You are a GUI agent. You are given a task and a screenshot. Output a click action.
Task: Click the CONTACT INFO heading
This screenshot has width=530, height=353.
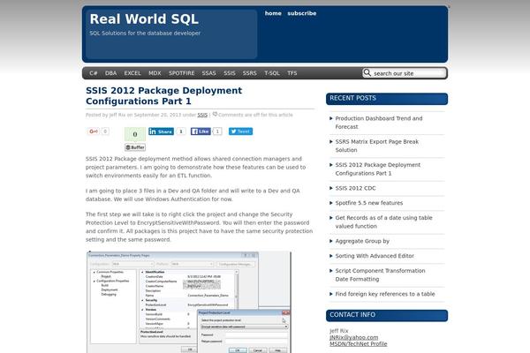click(352, 315)
